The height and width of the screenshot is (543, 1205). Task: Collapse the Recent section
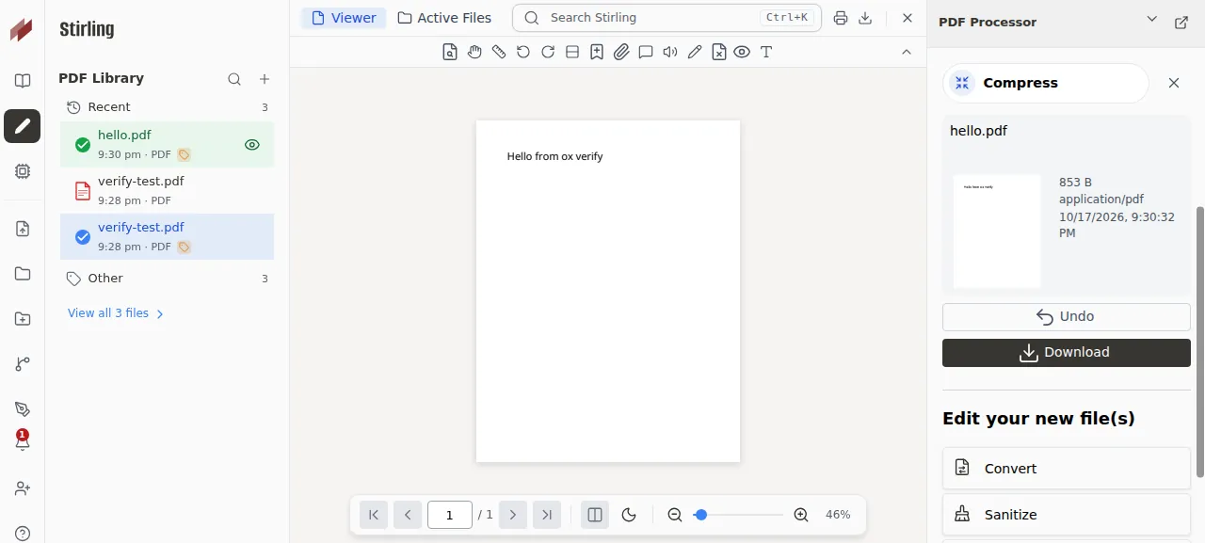[x=167, y=107]
